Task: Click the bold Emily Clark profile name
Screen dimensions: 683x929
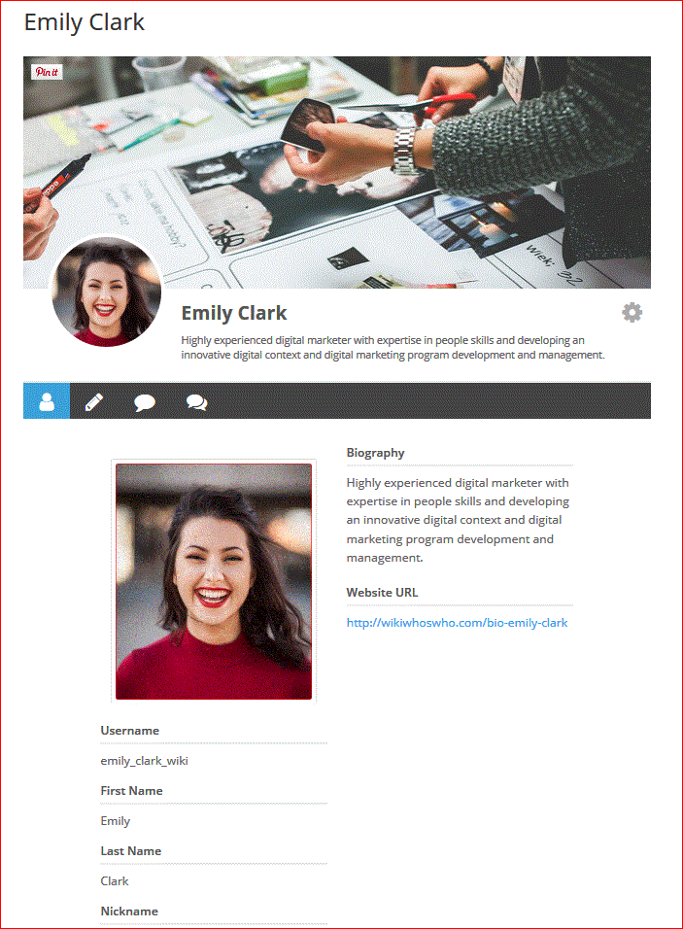Action: [234, 313]
